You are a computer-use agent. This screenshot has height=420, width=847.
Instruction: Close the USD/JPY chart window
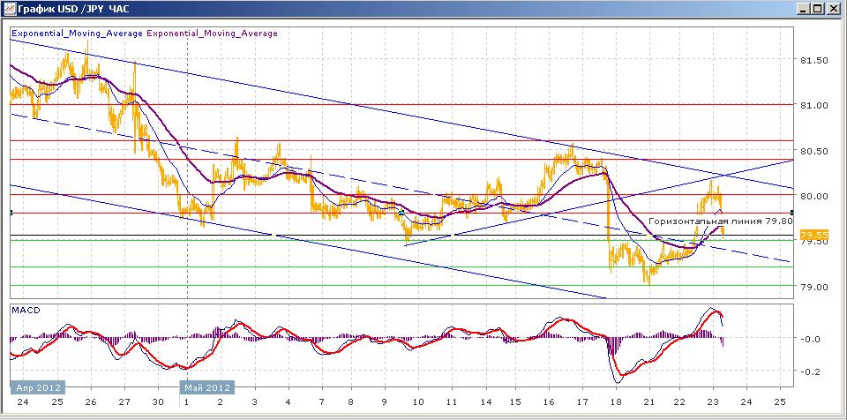click(832, 9)
